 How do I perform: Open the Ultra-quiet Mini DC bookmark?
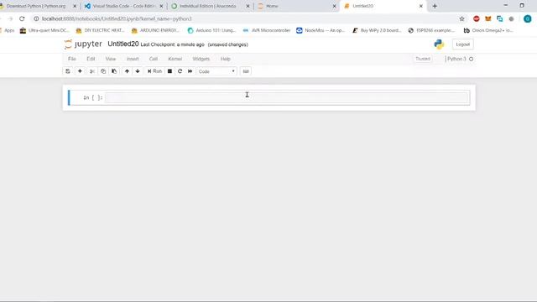pos(44,30)
